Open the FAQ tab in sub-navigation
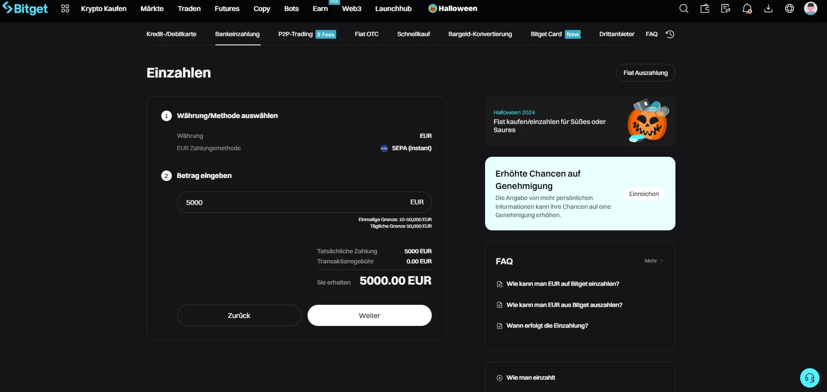 click(x=652, y=34)
